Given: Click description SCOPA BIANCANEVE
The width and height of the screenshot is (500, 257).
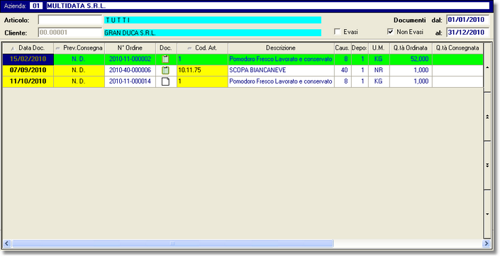Looking at the screenshot, I should pyautogui.click(x=281, y=70).
